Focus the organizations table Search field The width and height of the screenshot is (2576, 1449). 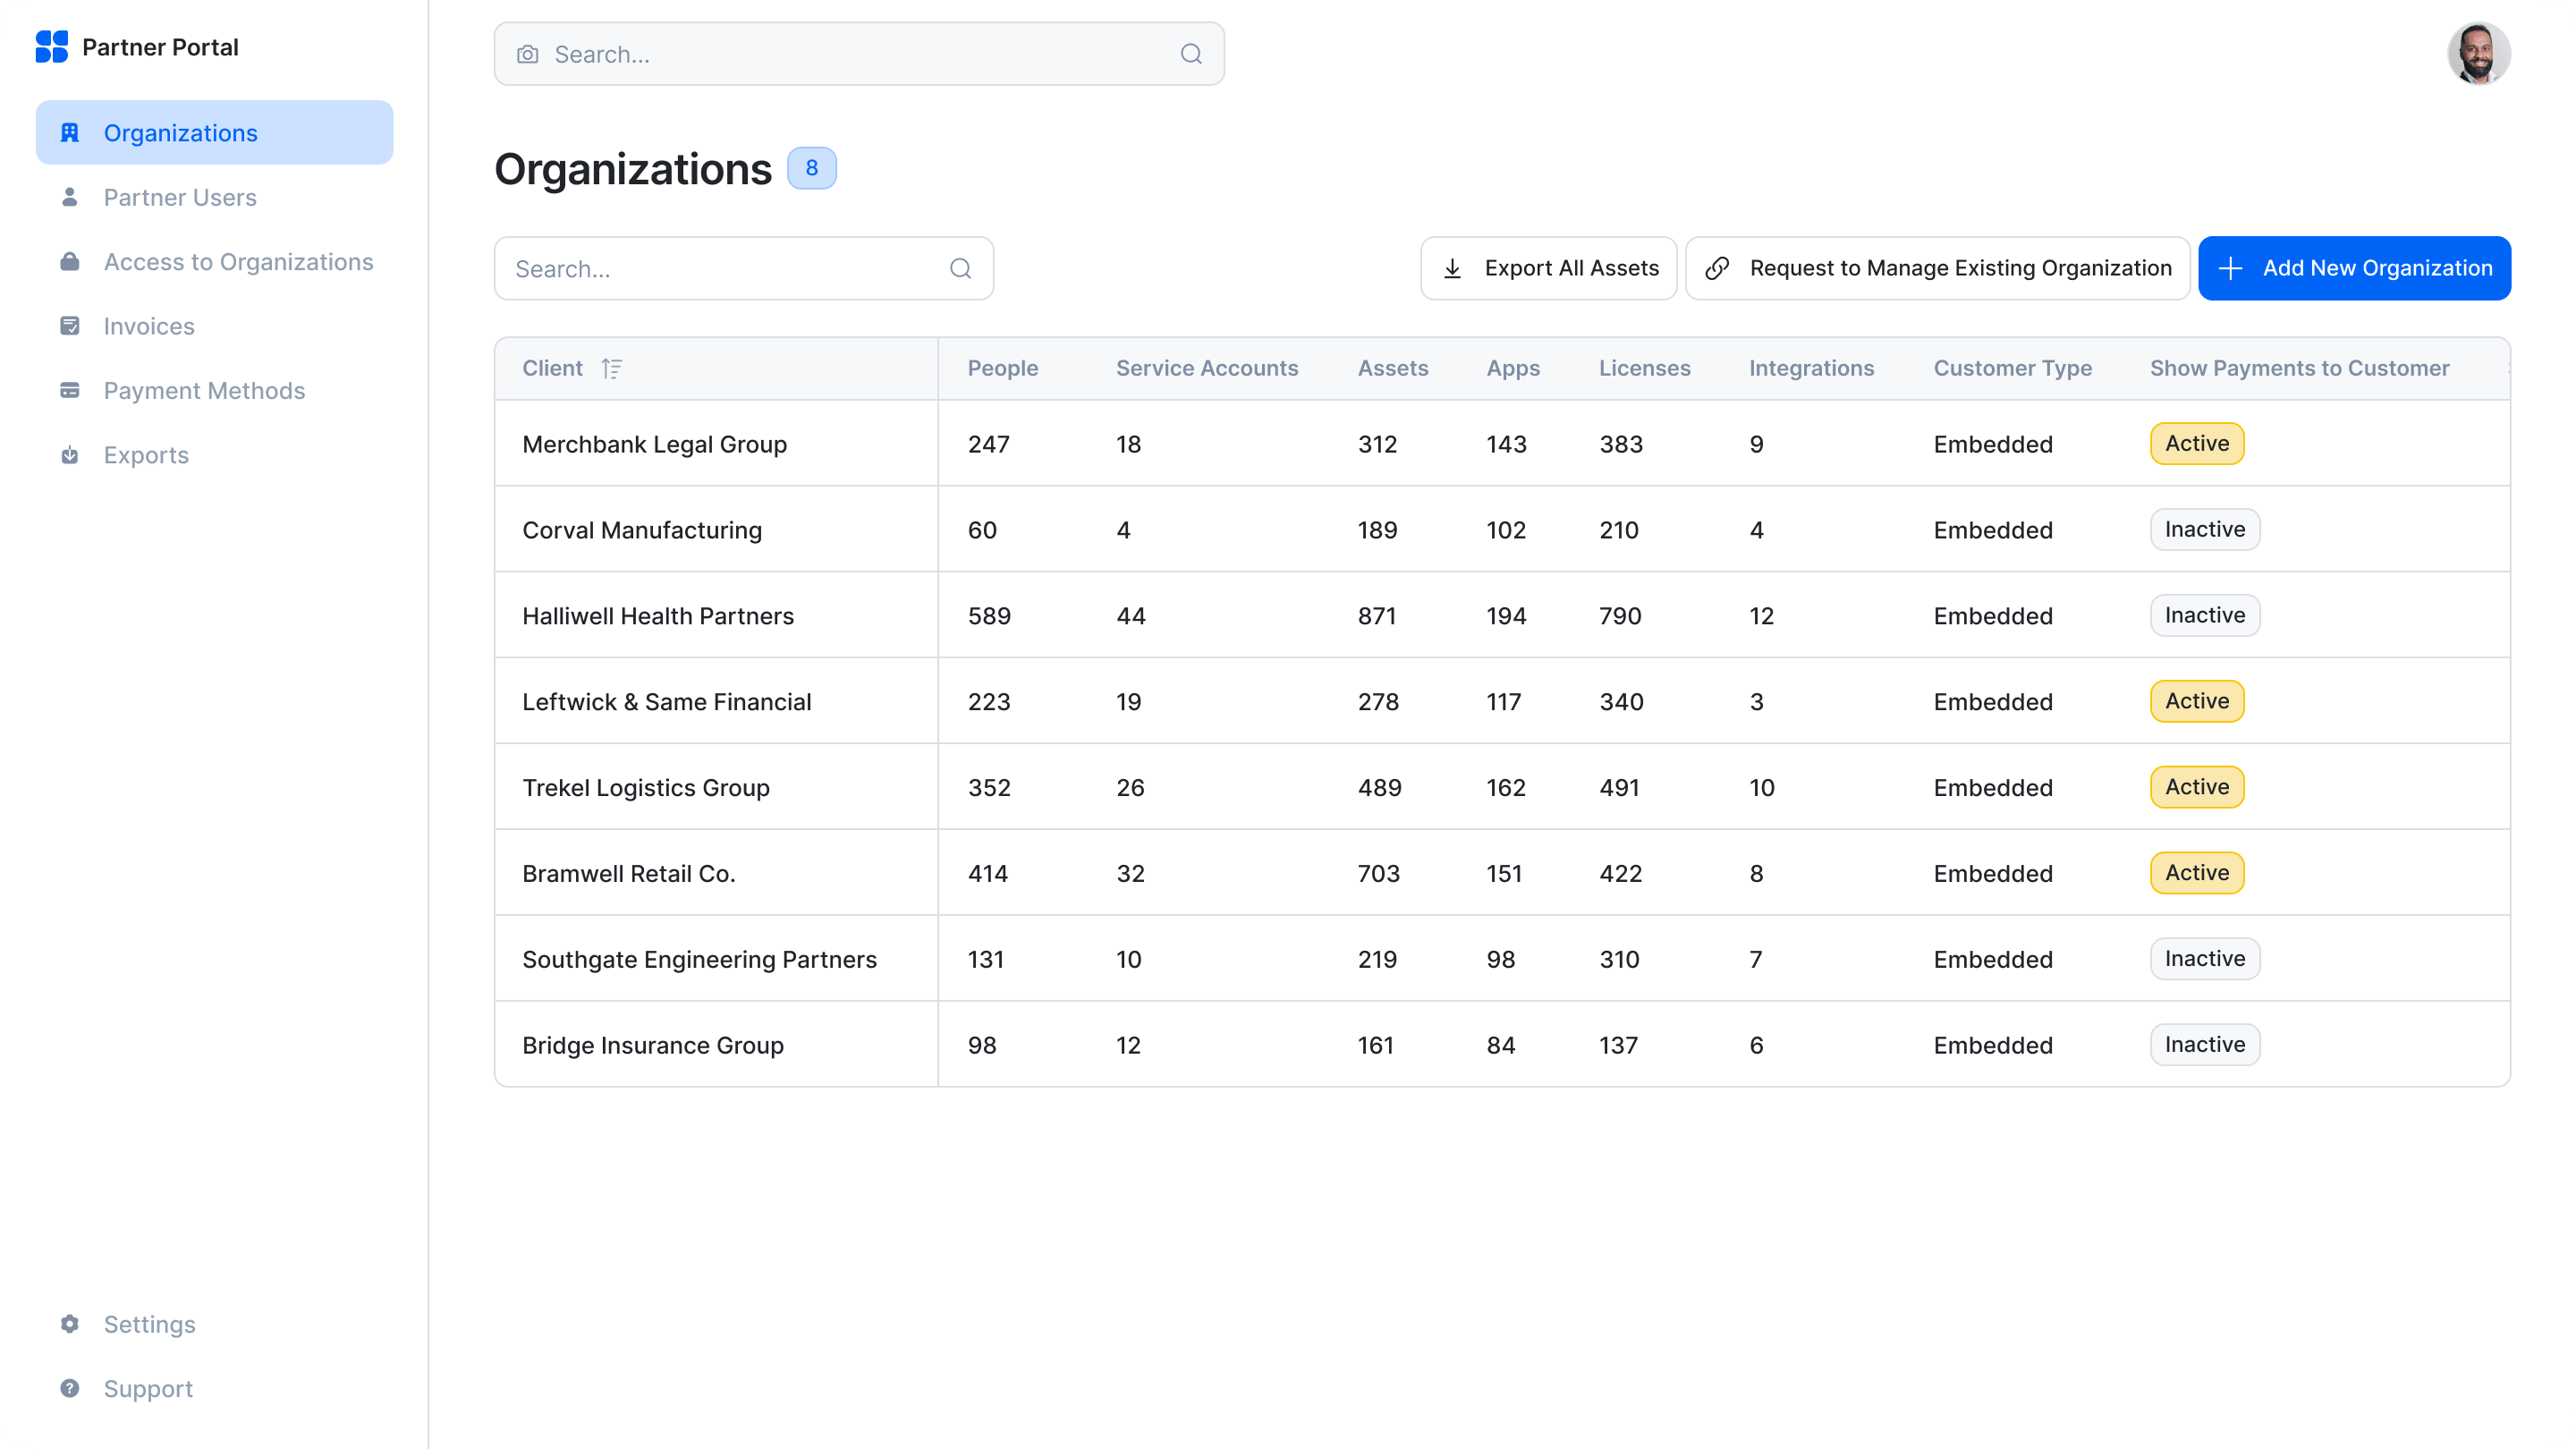pos(744,268)
